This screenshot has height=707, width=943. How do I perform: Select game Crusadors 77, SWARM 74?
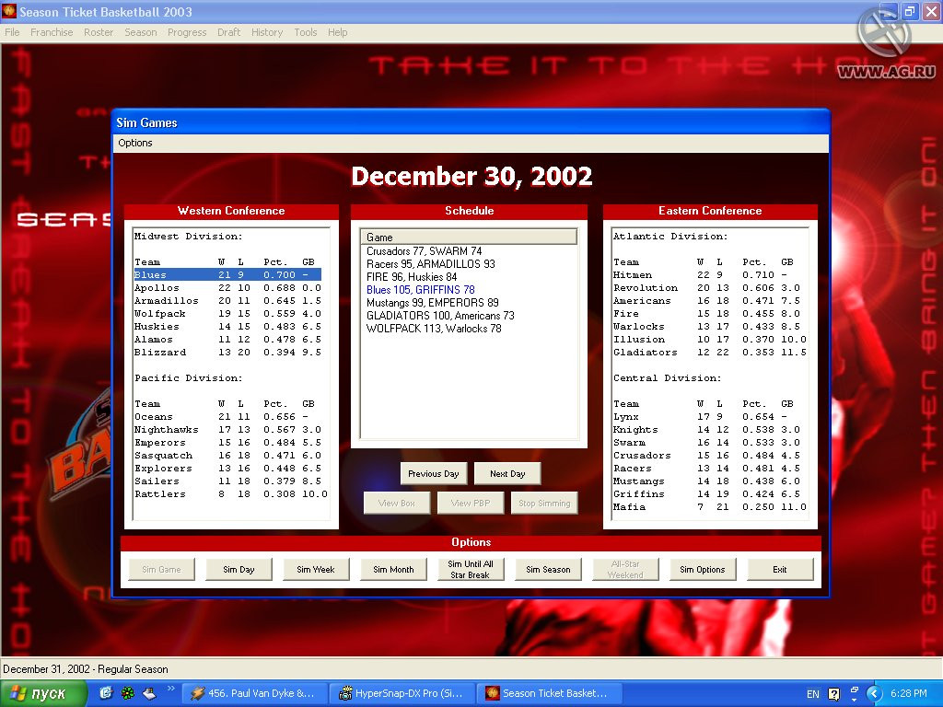424,251
